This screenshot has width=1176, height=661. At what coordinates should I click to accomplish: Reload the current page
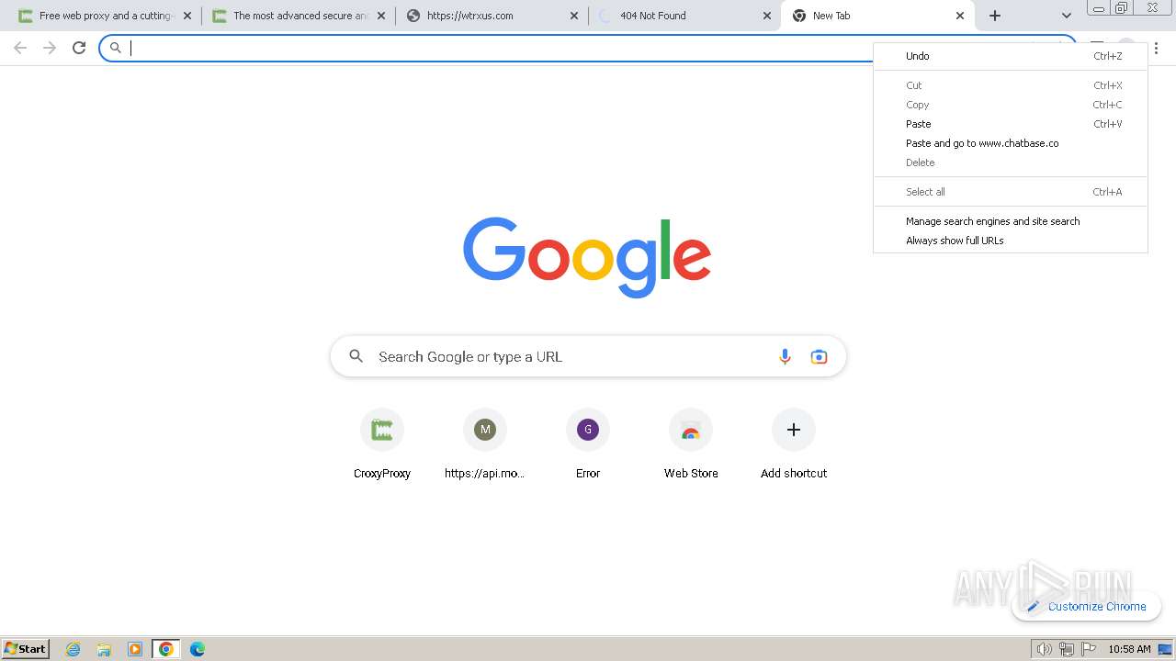tap(79, 48)
